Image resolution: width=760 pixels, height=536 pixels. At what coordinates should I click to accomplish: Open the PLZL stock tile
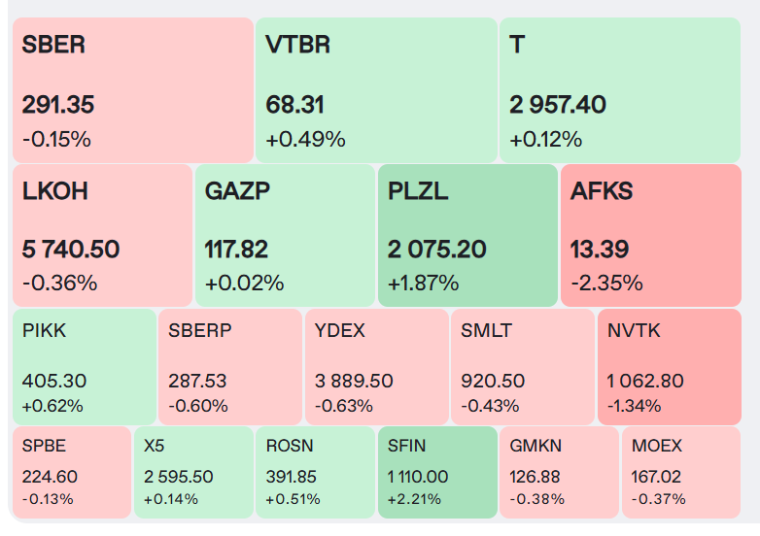point(467,235)
